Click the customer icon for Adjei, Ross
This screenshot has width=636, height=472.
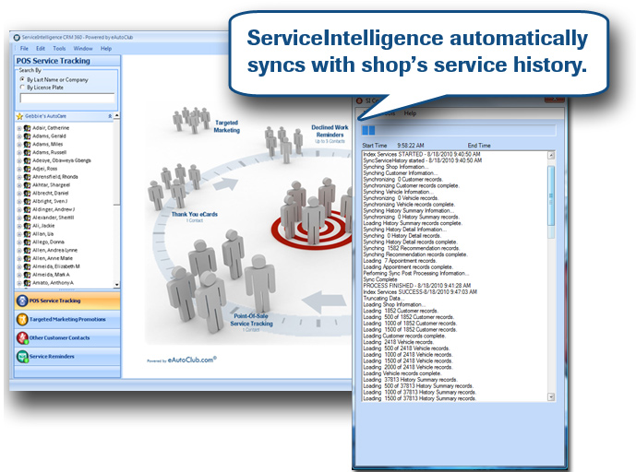27,169
